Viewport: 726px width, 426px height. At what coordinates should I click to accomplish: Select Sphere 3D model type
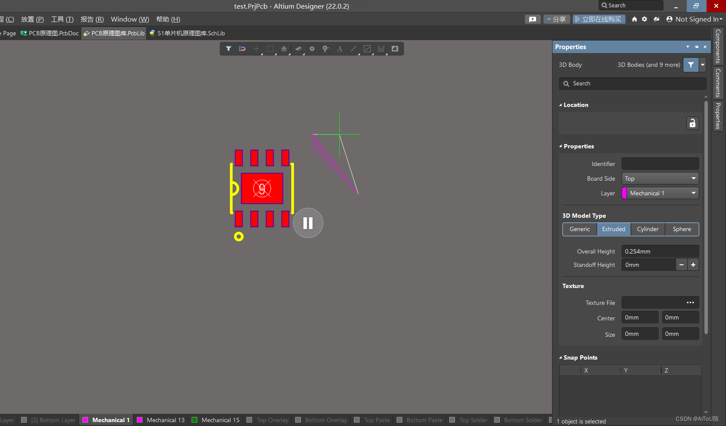[682, 229]
